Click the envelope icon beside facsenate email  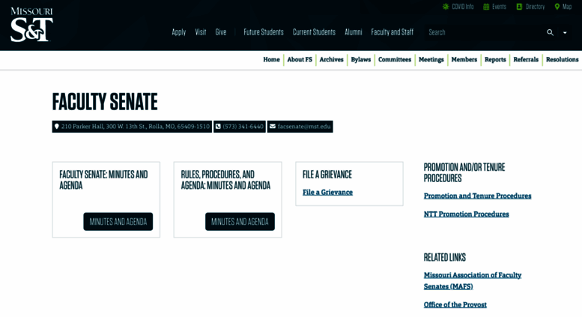tap(273, 126)
